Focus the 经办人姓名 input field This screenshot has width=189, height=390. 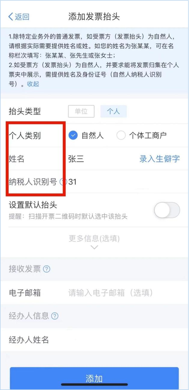click(x=124, y=340)
